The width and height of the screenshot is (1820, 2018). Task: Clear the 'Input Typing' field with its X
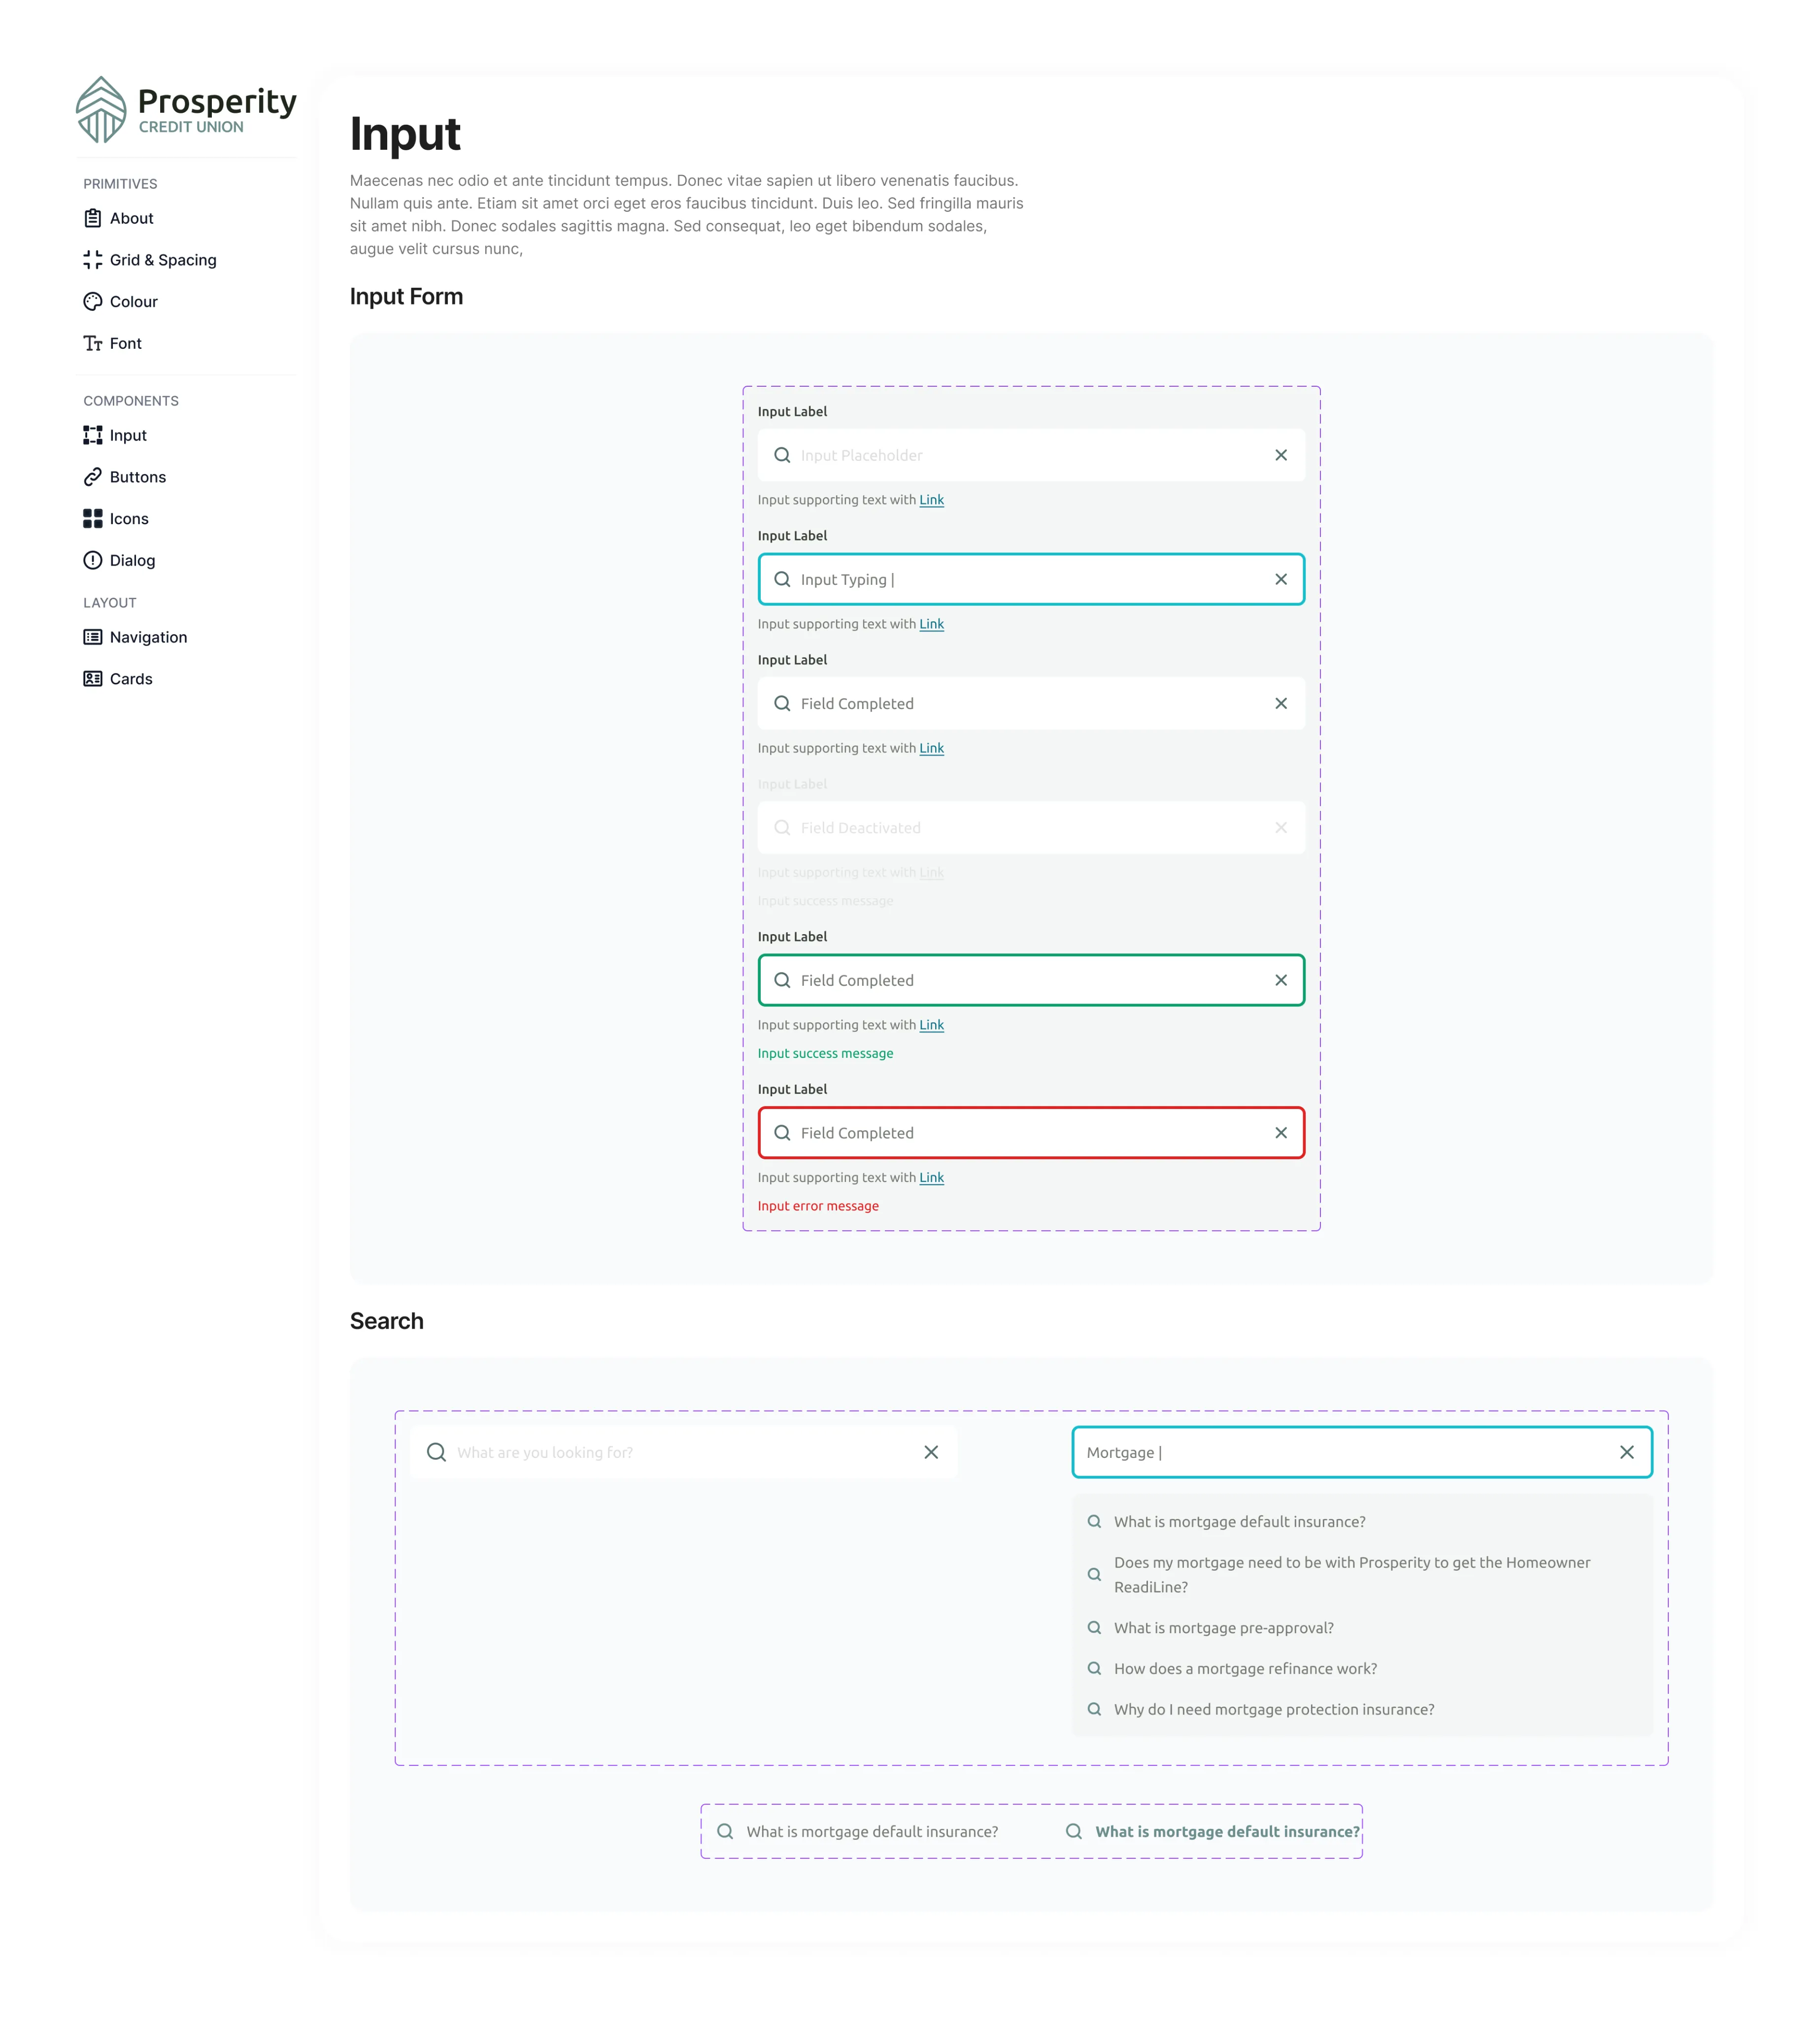pos(1281,579)
